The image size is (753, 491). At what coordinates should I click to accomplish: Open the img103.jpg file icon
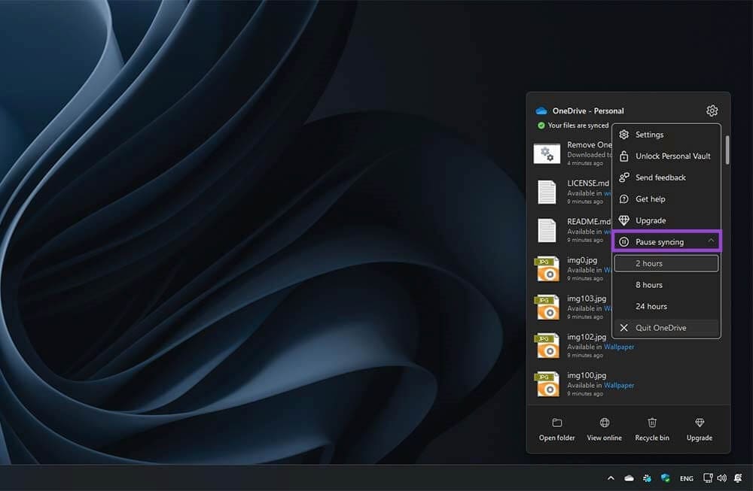click(547, 307)
